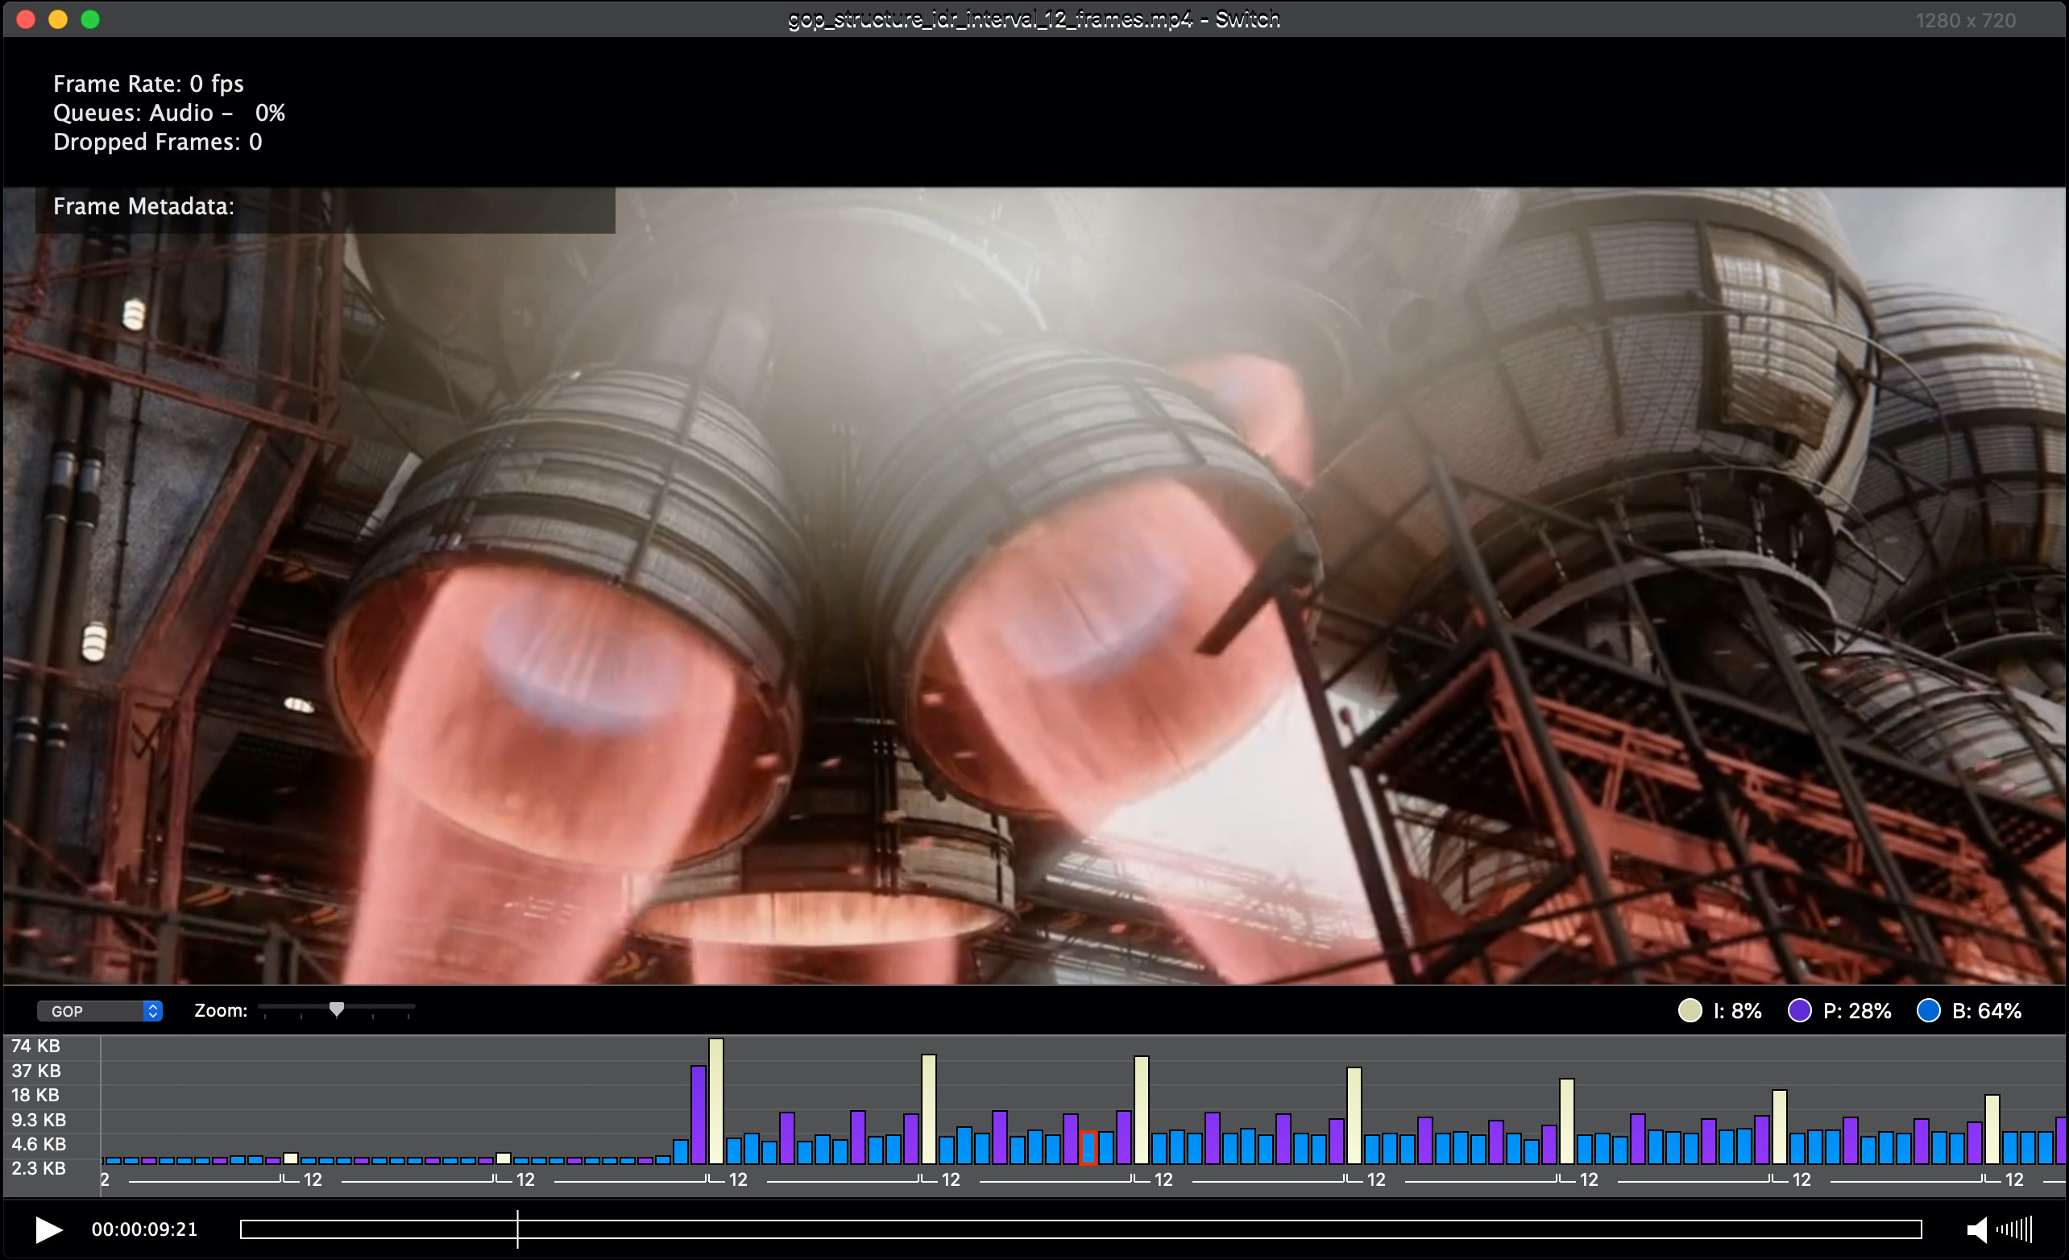Select the red-outlined current frame bar

(x=1088, y=1147)
